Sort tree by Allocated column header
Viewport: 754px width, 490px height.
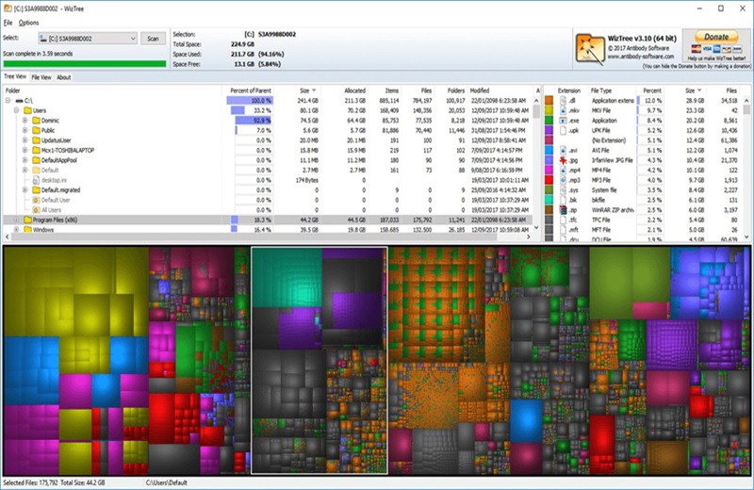coord(345,90)
